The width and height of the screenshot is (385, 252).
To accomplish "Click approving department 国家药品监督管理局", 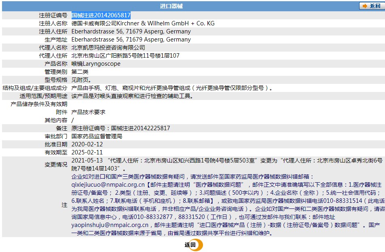I will click(97, 136).
